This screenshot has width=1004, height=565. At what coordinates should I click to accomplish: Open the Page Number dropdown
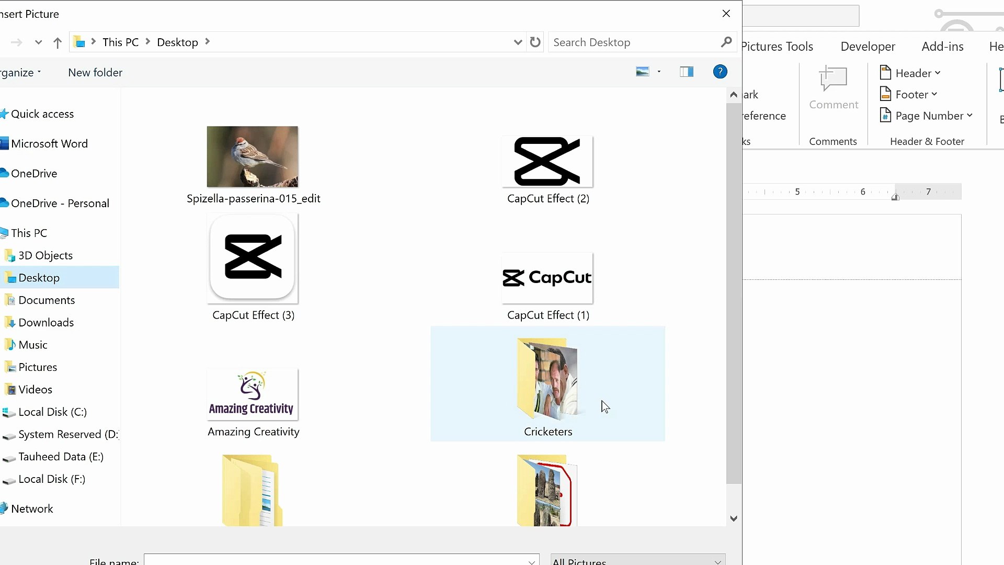click(x=926, y=116)
